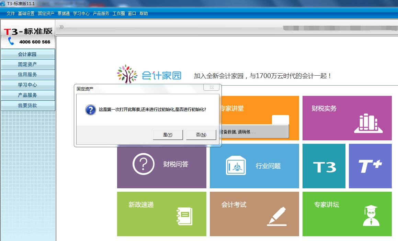Click the notebook icon on 新政速递 tile

(x=184, y=216)
